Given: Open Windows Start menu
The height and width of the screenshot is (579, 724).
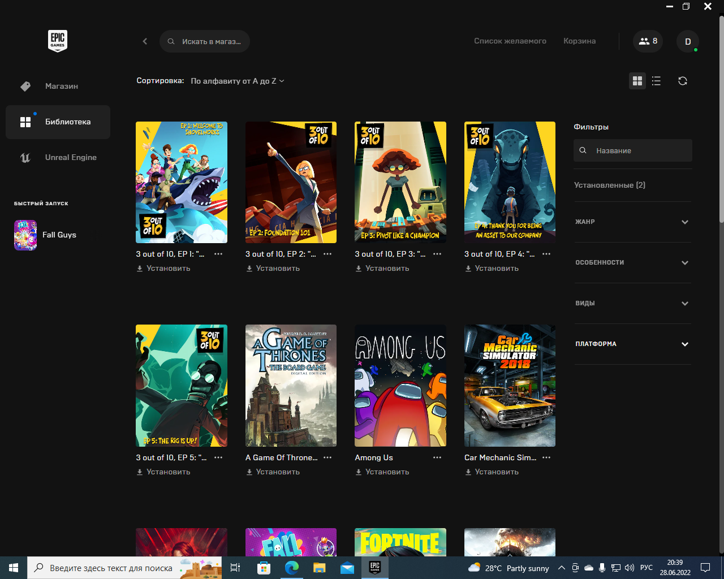Looking at the screenshot, I should click(x=14, y=568).
